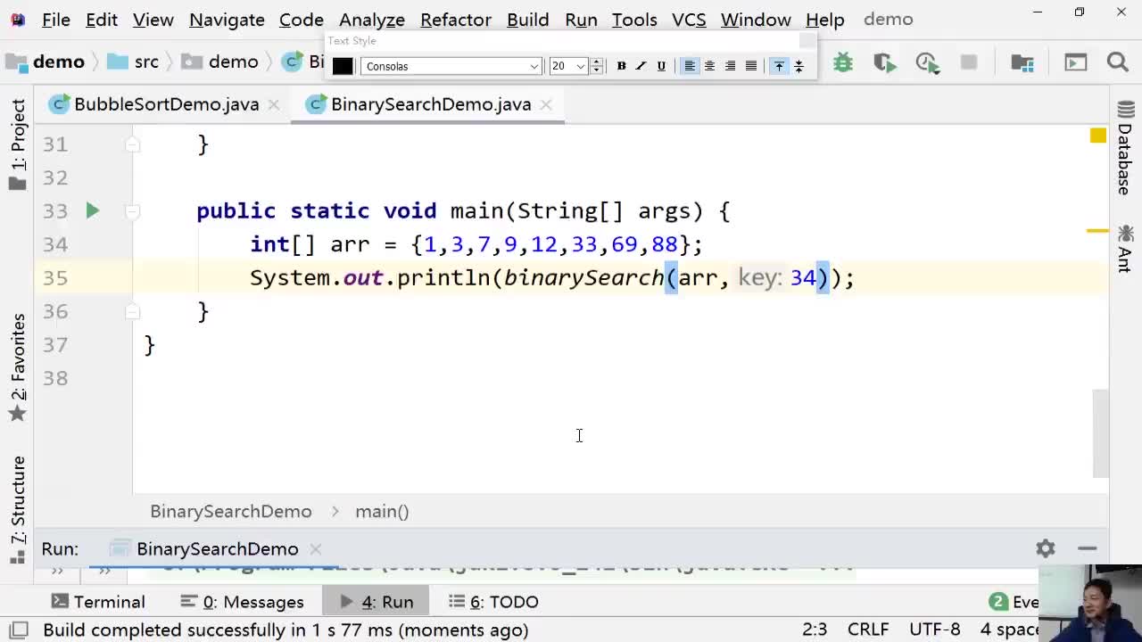
Task: Open the 2: Favorites side panel
Action: [x=18, y=367]
